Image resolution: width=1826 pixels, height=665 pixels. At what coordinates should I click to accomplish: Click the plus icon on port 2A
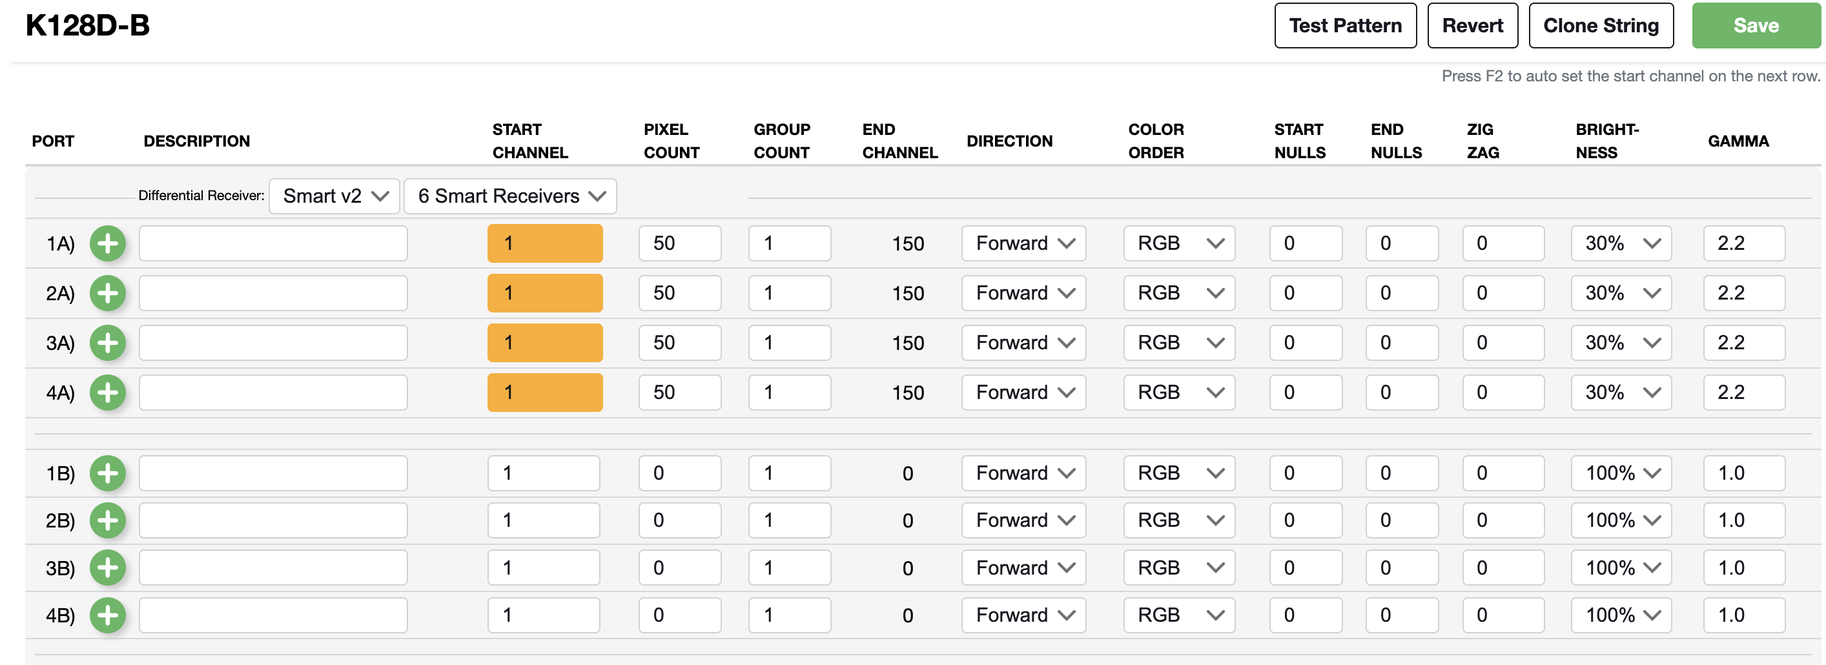tap(108, 293)
